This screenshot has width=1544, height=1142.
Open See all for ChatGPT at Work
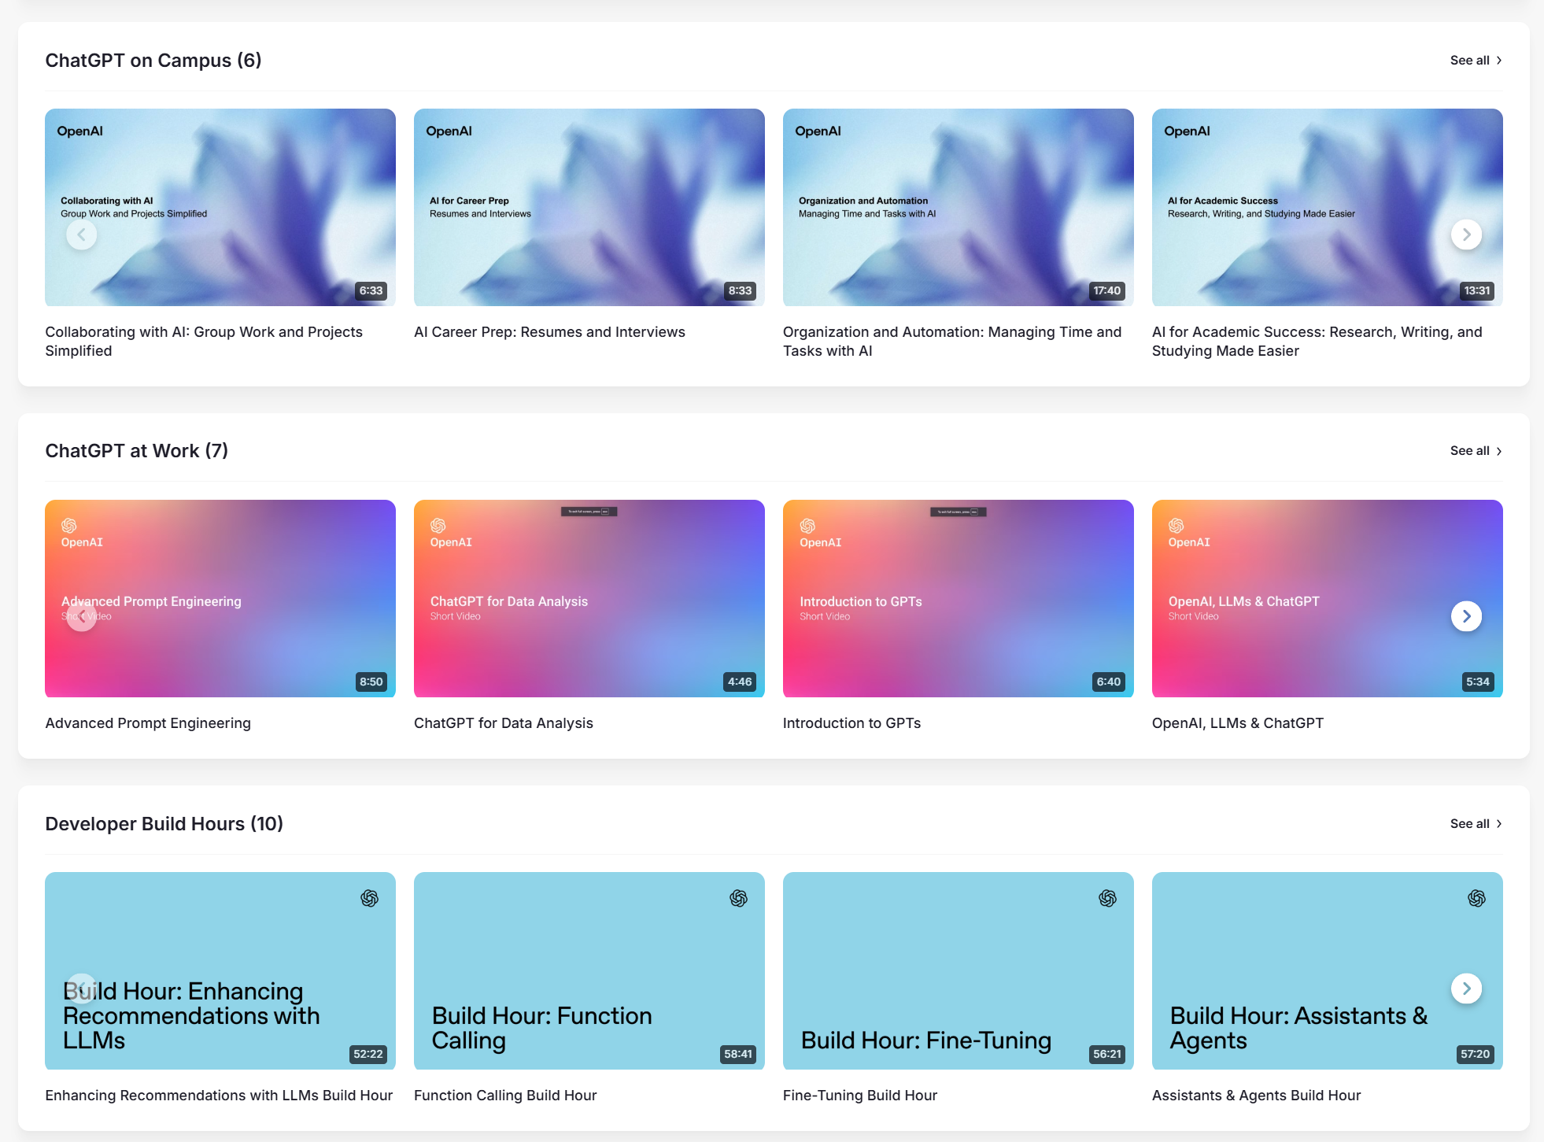1476,451
